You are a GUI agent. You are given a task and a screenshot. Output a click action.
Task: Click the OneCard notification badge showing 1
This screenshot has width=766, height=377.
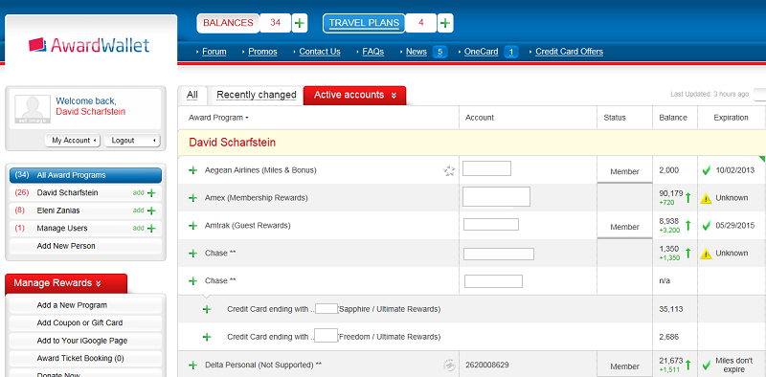click(x=511, y=52)
